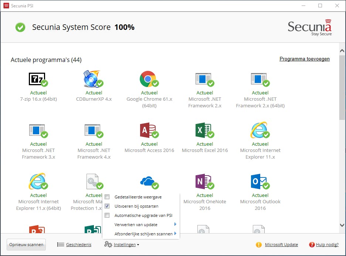Select Afzonderlijke schijven scannen menu entry
The height and width of the screenshot is (256, 346).
(x=141, y=234)
